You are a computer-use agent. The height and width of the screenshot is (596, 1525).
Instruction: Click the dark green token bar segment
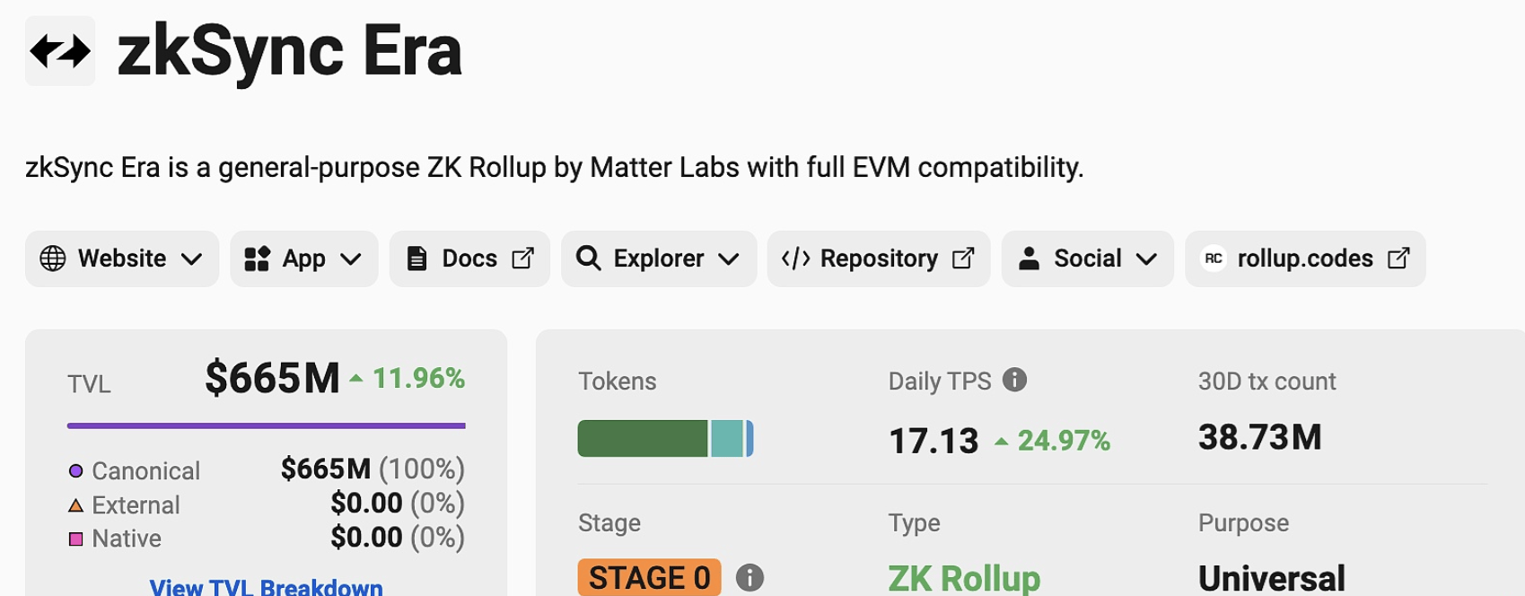(x=642, y=439)
